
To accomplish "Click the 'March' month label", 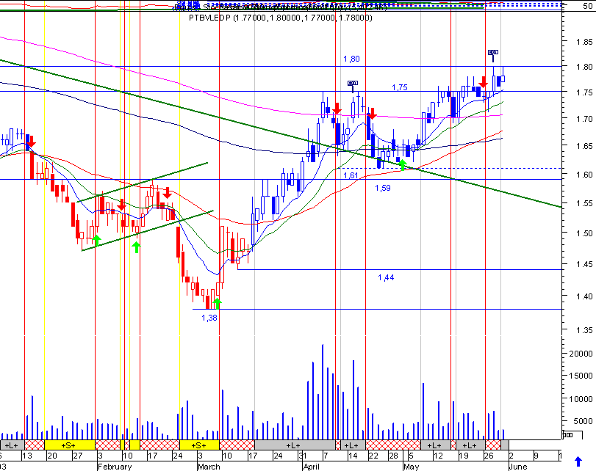I will click(x=209, y=467).
